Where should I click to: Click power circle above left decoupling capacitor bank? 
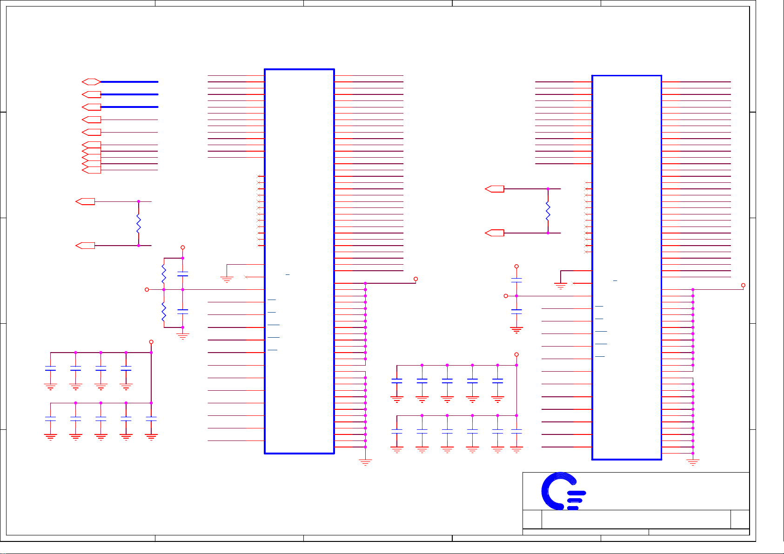tap(151, 342)
